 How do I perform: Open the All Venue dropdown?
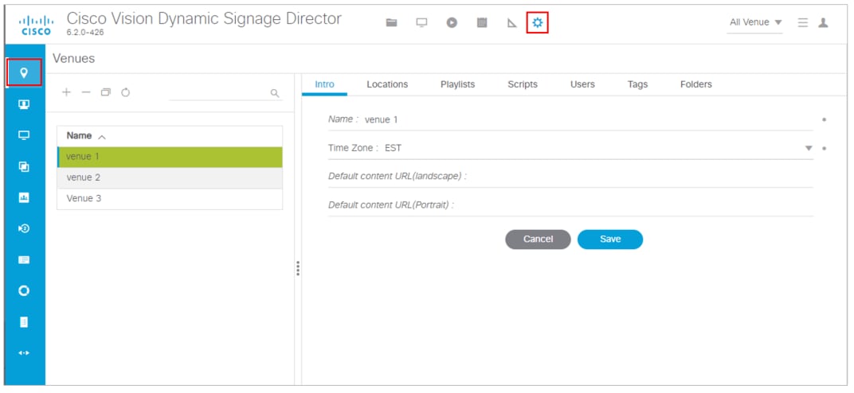[755, 22]
